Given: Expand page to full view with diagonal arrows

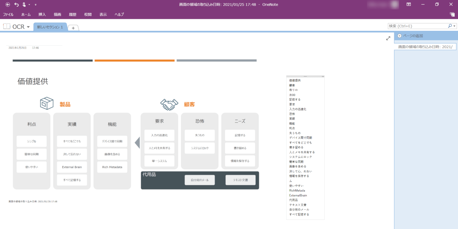Looking at the screenshot, I should click(388, 38).
